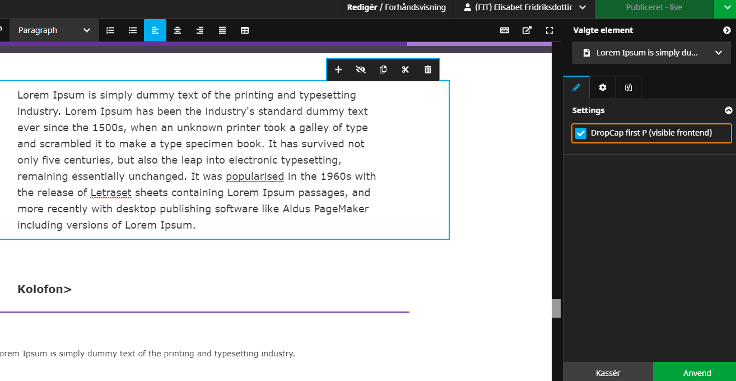Click the misspelled word popularised
Image resolution: width=736 pixels, height=381 pixels.
255,176
